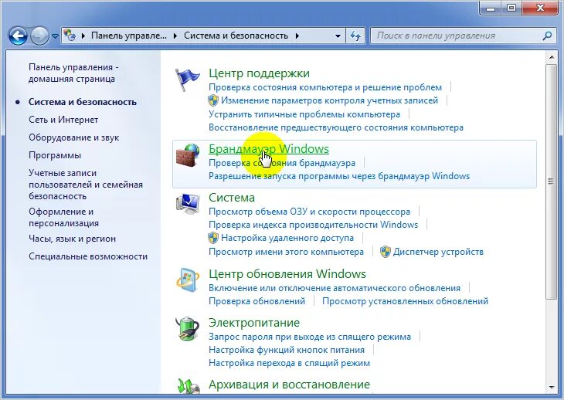Minimize the Control Panel window
Screen dimensions: 564x400
(491, 8)
